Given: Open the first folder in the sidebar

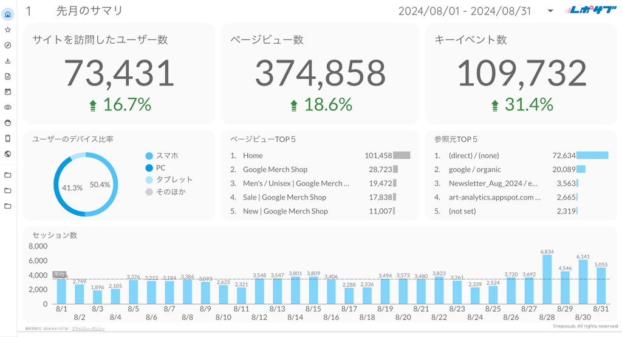Looking at the screenshot, I should point(8,175).
